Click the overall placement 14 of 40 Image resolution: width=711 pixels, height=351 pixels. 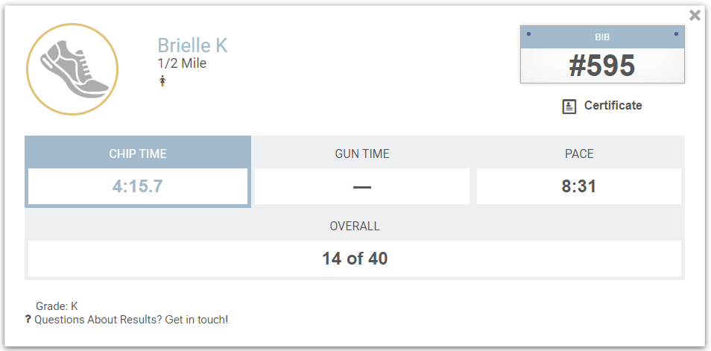click(355, 259)
